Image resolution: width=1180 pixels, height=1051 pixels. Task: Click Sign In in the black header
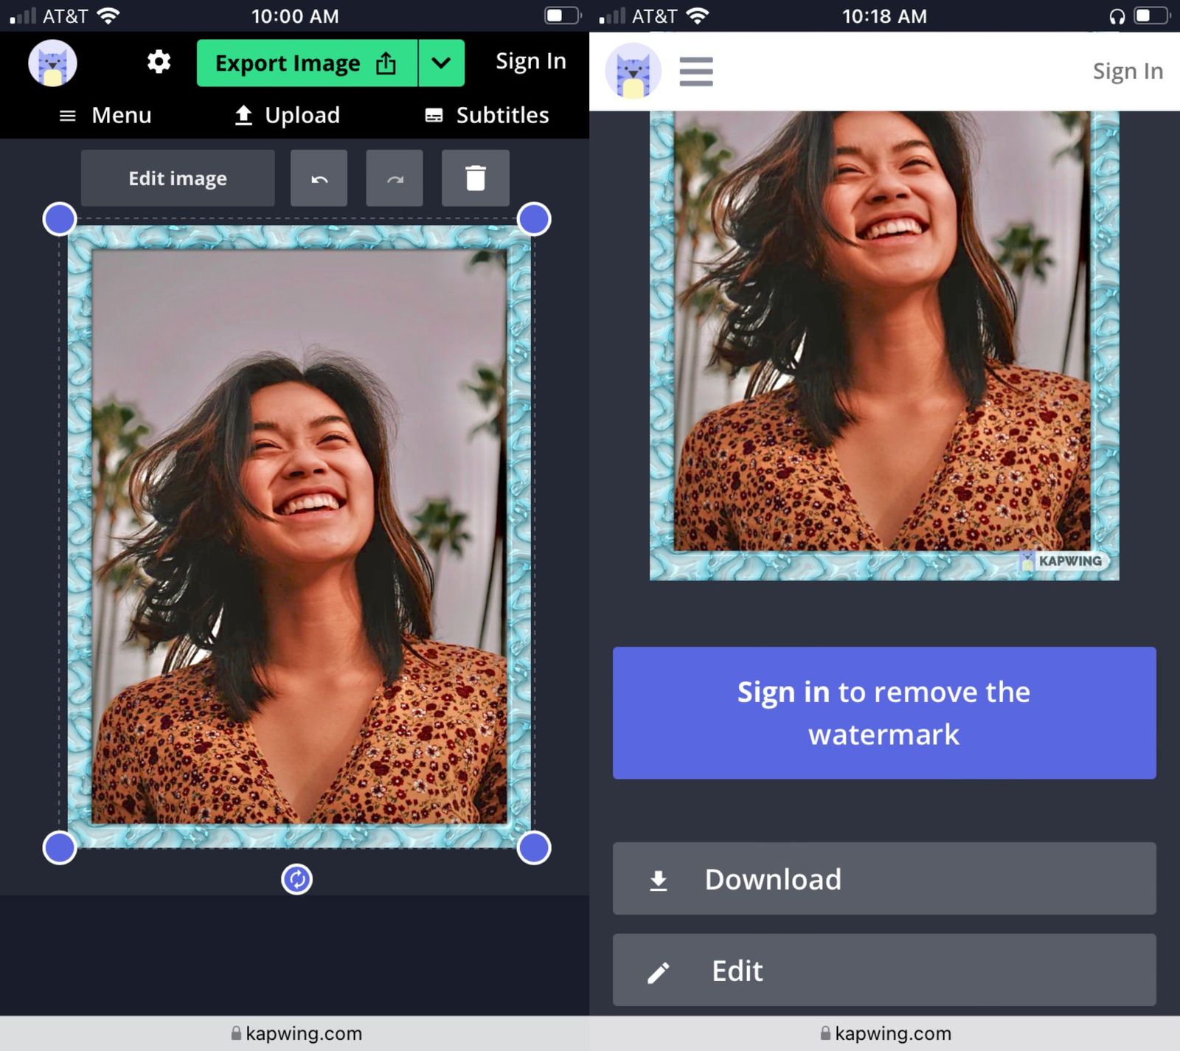click(530, 61)
